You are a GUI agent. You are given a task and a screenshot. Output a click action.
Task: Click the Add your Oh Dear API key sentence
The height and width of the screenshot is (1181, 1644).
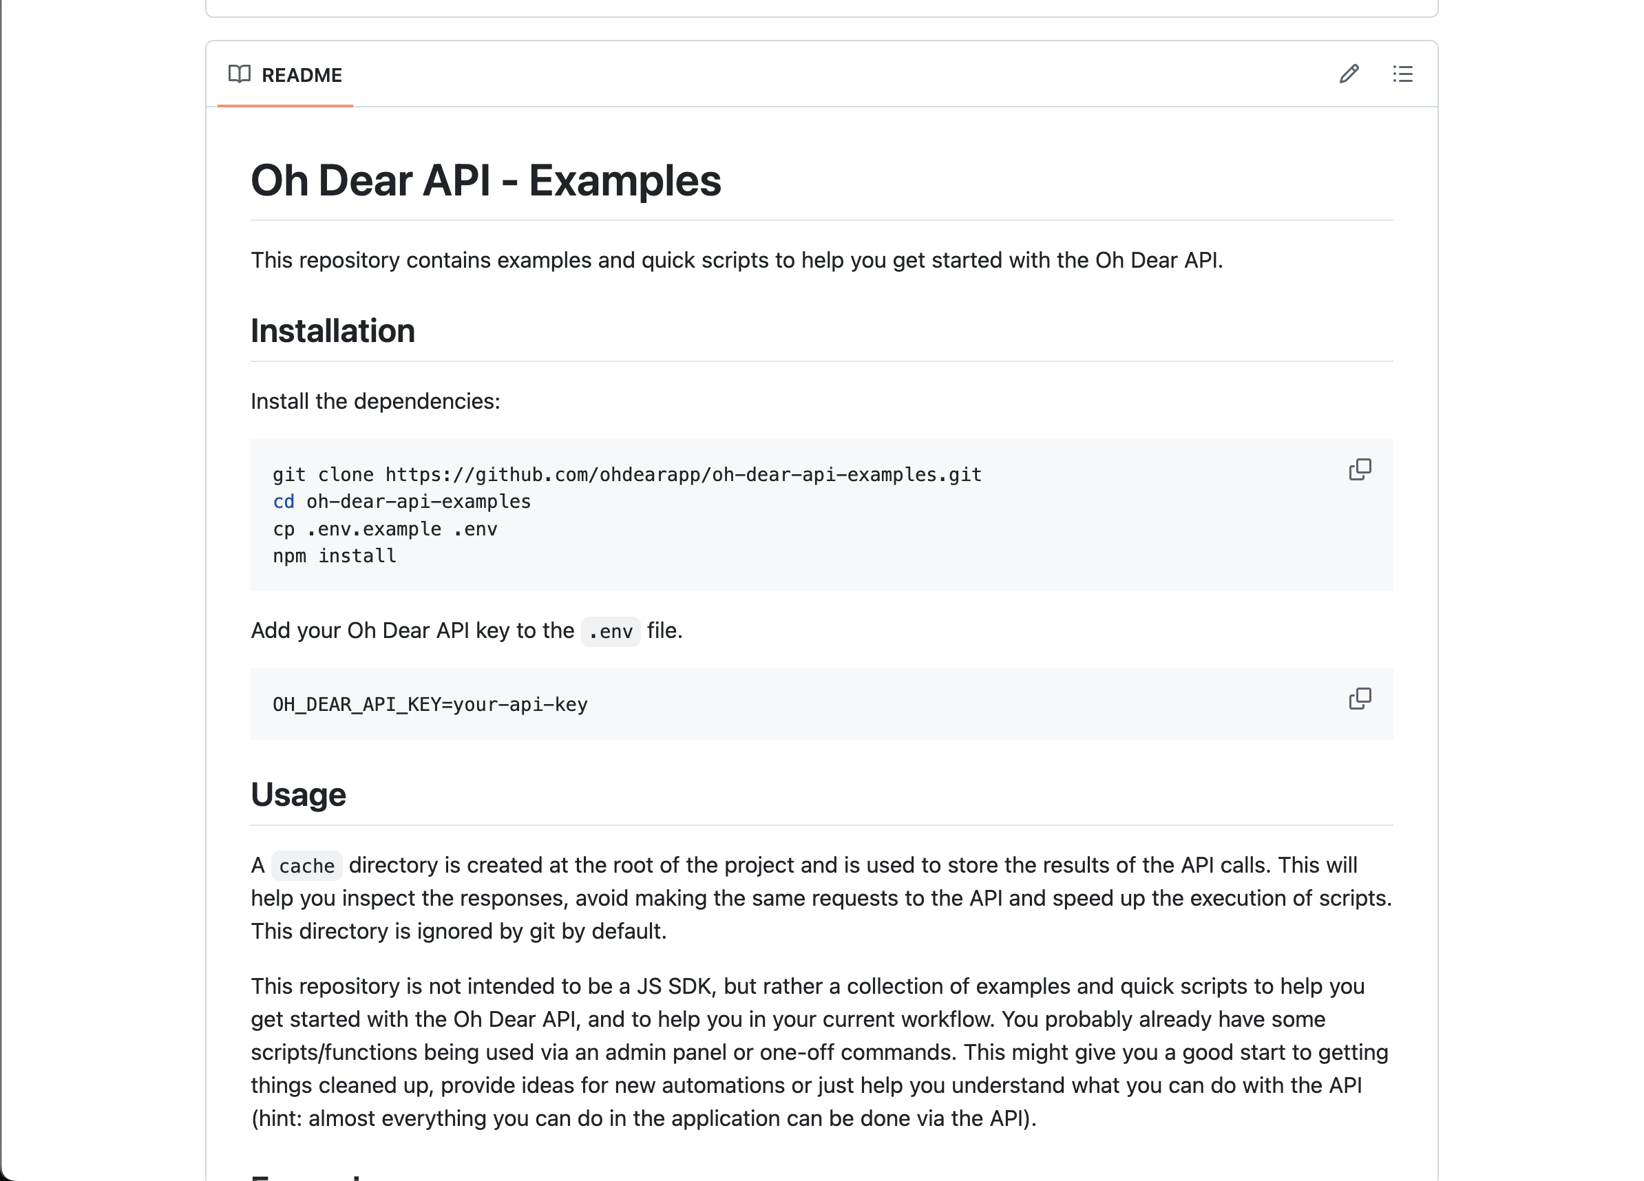[467, 630]
